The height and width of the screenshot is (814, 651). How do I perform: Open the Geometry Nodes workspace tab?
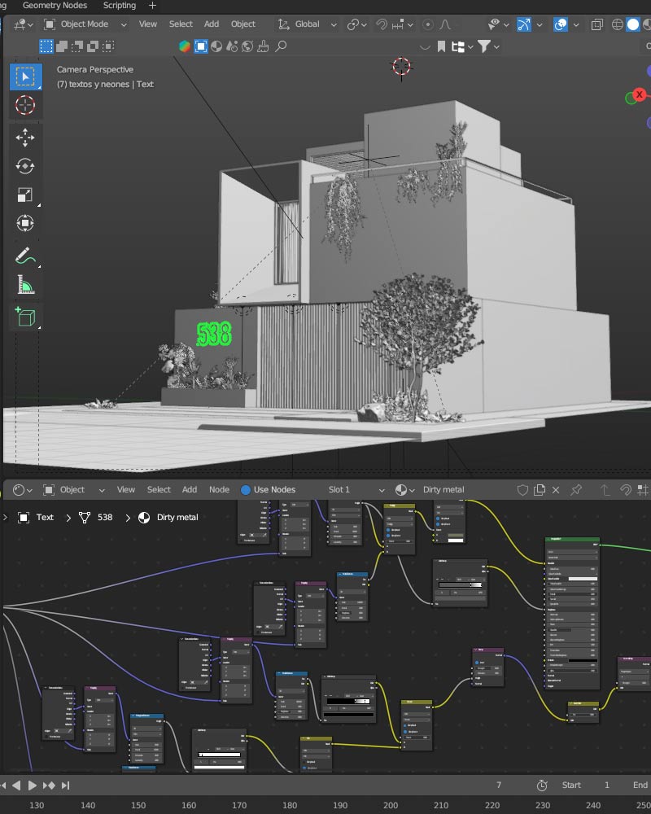[55, 6]
